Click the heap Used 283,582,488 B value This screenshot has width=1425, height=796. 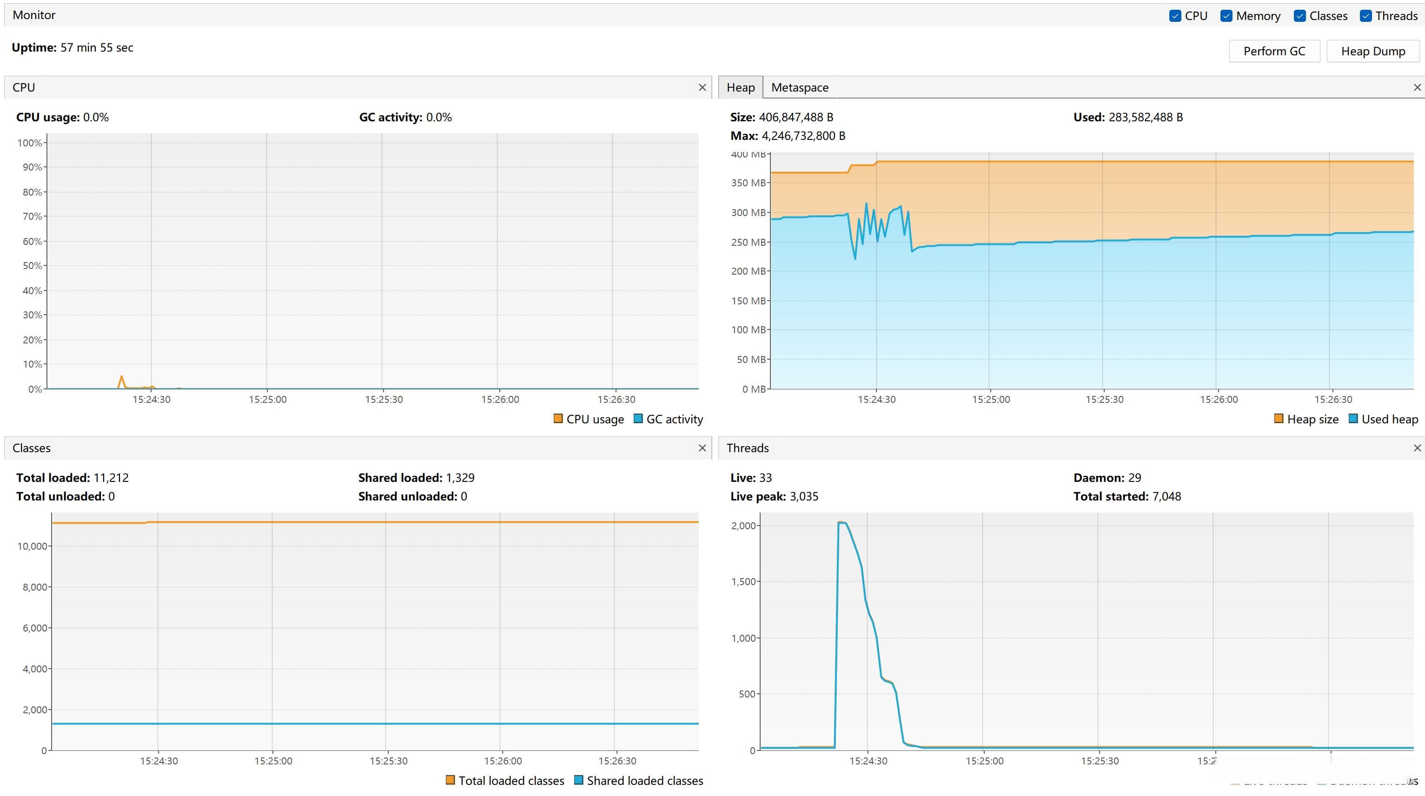(x=1146, y=117)
